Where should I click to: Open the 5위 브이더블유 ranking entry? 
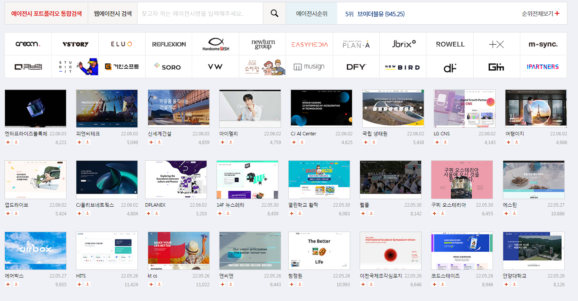(x=374, y=14)
